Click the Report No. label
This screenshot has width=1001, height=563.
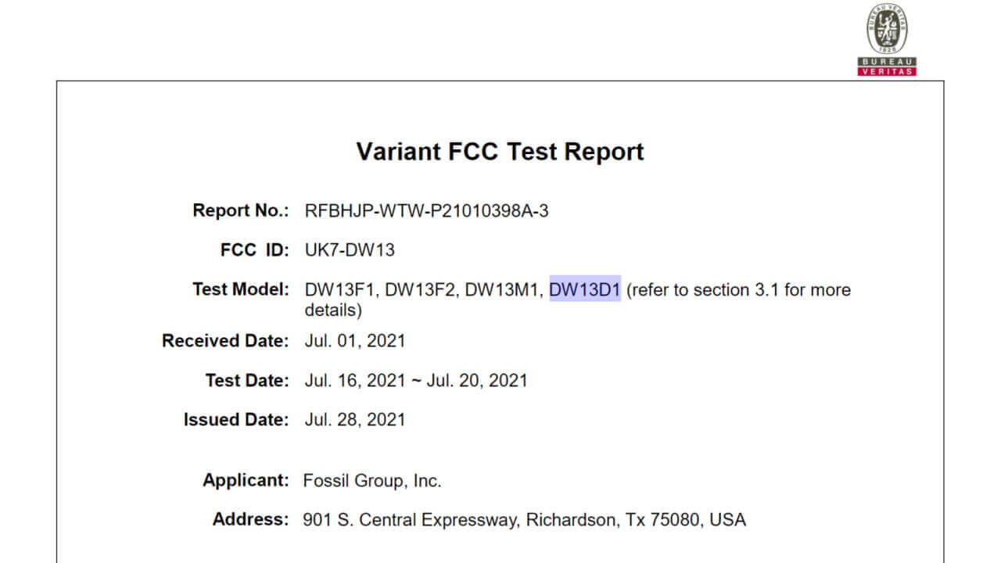(x=241, y=211)
